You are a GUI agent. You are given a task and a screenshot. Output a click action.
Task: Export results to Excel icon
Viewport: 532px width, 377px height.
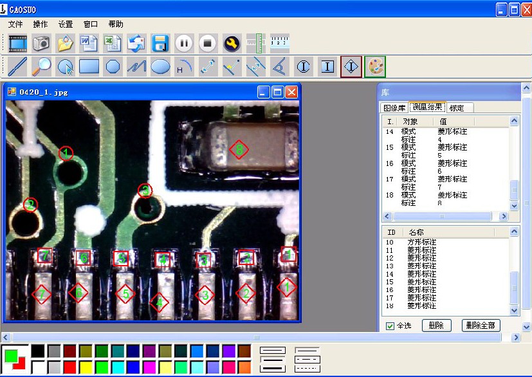(113, 44)
